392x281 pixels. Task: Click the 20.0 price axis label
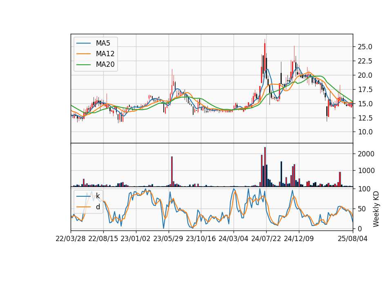pos(365,75)
